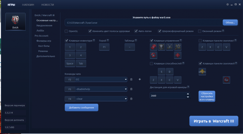
Task: Open help icon next to Клавиши панели скиллов II
Action: tap(236, 63)
